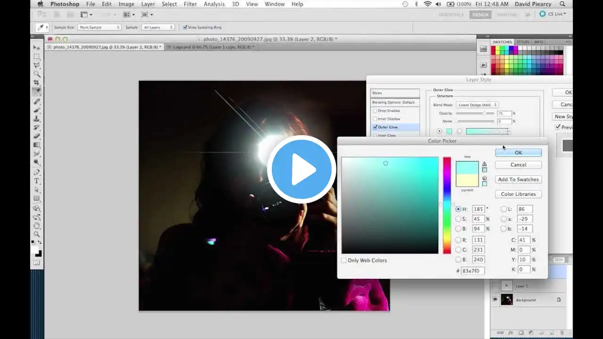Click Add To Swatches button
This screenshot has width=603, height=339.
click(518, 179)
